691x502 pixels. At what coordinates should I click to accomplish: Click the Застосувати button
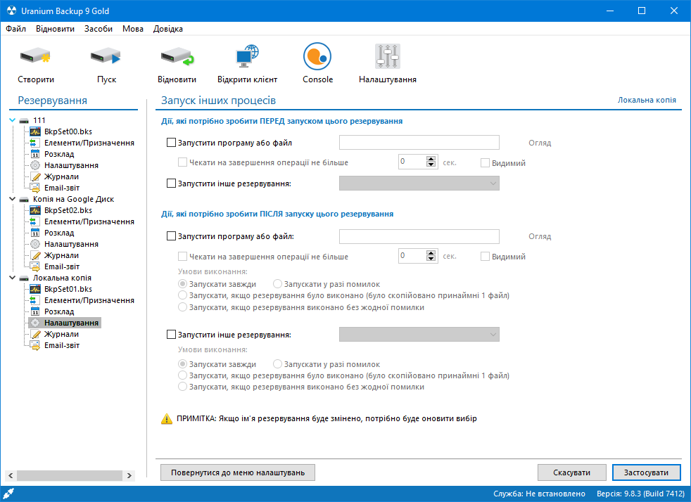coord(646,472)
